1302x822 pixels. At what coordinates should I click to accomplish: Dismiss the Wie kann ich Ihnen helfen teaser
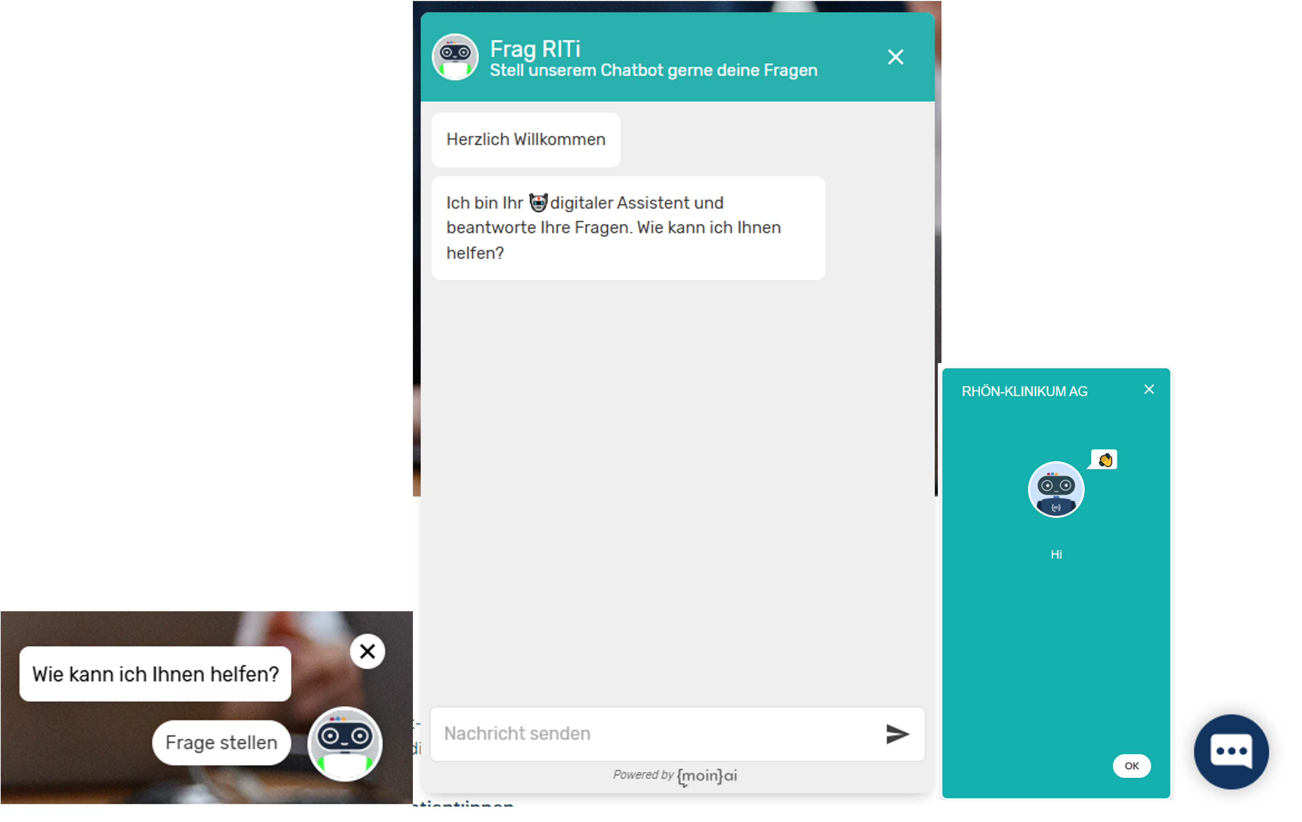pos(368,651)
